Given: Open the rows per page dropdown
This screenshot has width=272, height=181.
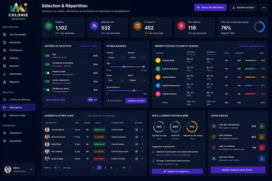Looking at the screenshot, I should tap(57, 168).
